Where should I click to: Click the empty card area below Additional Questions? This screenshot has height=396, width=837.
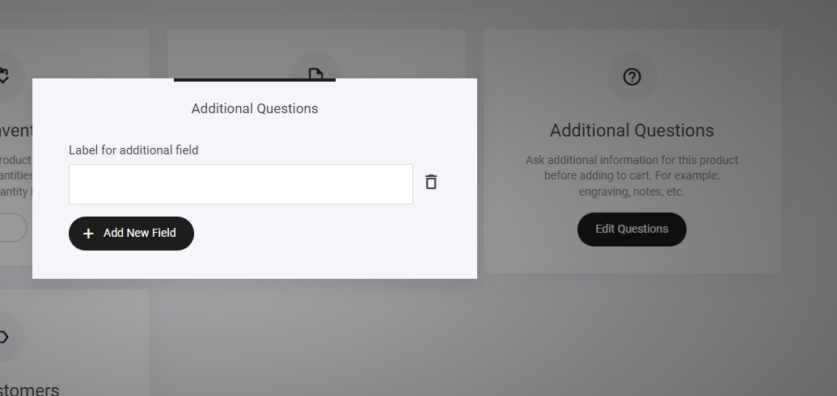[632, 260]
